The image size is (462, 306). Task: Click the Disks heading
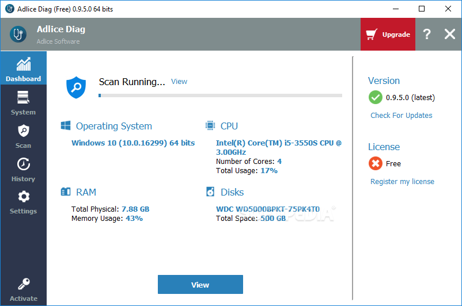[232, 192]
